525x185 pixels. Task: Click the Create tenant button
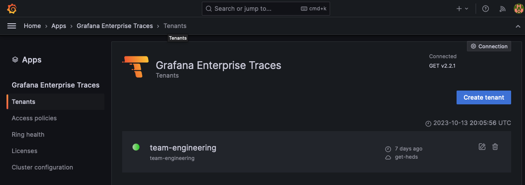[483, 97]
